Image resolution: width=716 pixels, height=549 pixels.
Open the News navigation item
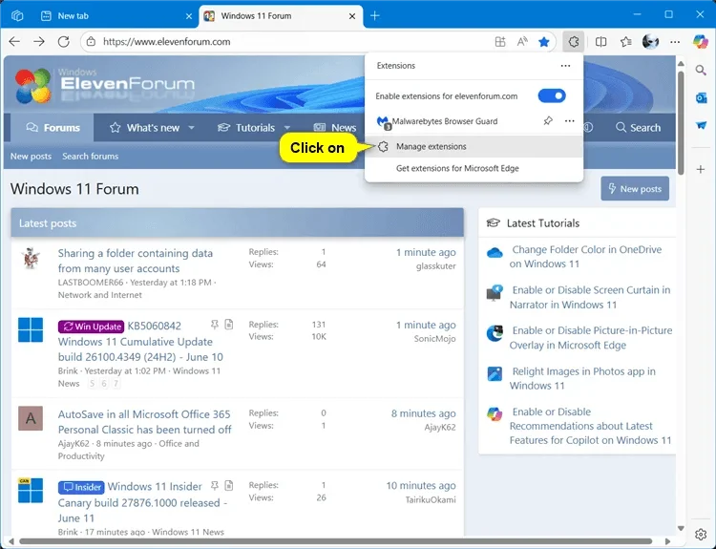click(x=335, y=127)
